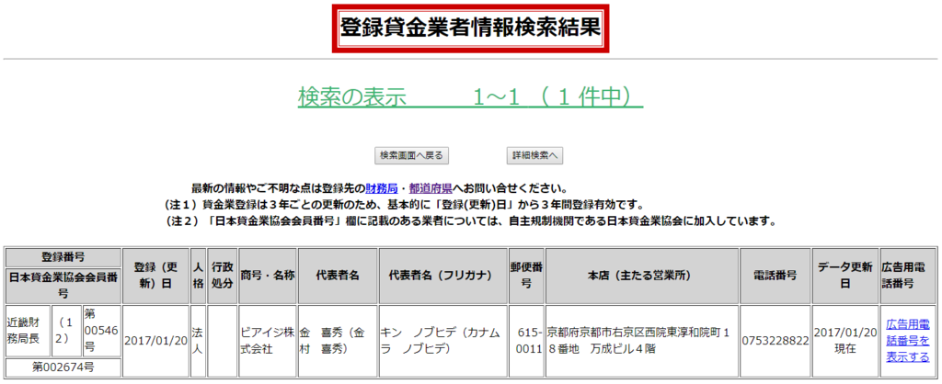Select the 郵便番号 column header
942x384 pixels.
527,276
